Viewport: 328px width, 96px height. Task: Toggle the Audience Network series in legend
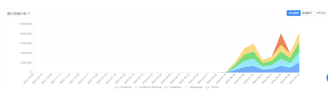tap(148, 87)
